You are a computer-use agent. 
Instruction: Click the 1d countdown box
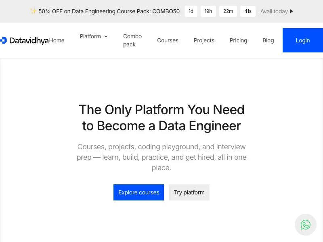coord(191,11)
